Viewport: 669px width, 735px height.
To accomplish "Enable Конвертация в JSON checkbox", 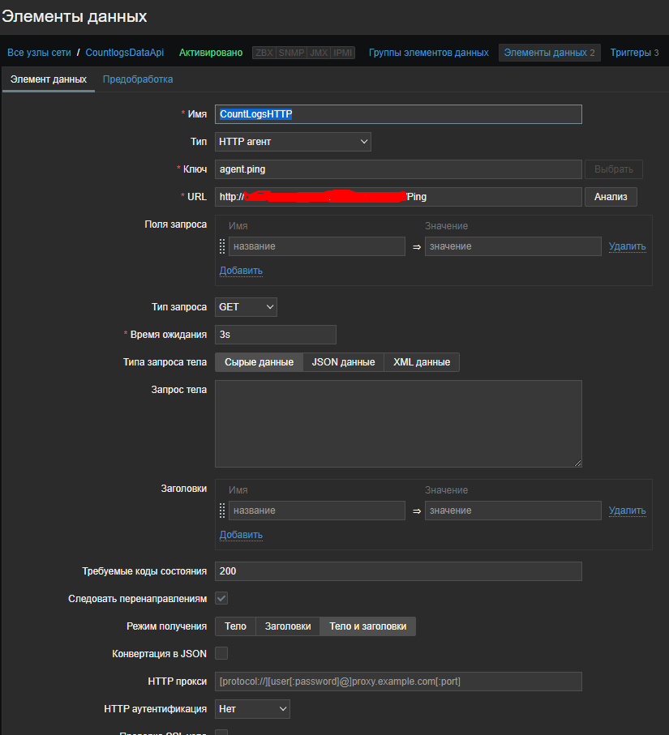I will [220, 654].
